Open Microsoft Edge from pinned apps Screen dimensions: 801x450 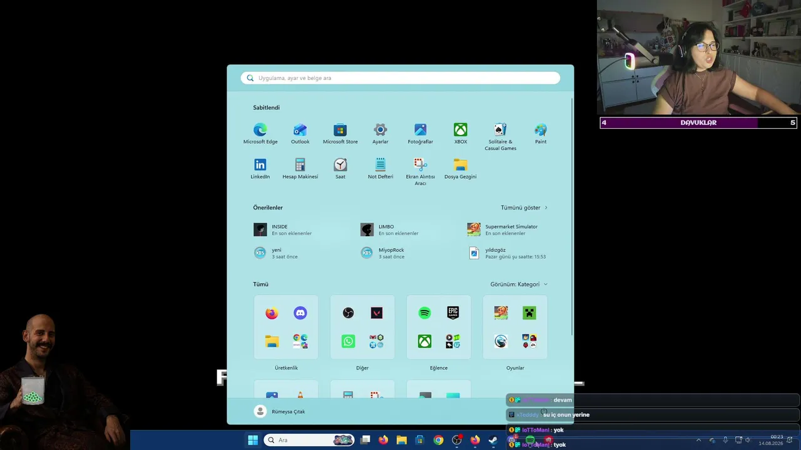point(260,134)
